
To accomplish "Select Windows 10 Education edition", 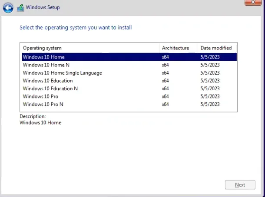I will coord(129,81).
